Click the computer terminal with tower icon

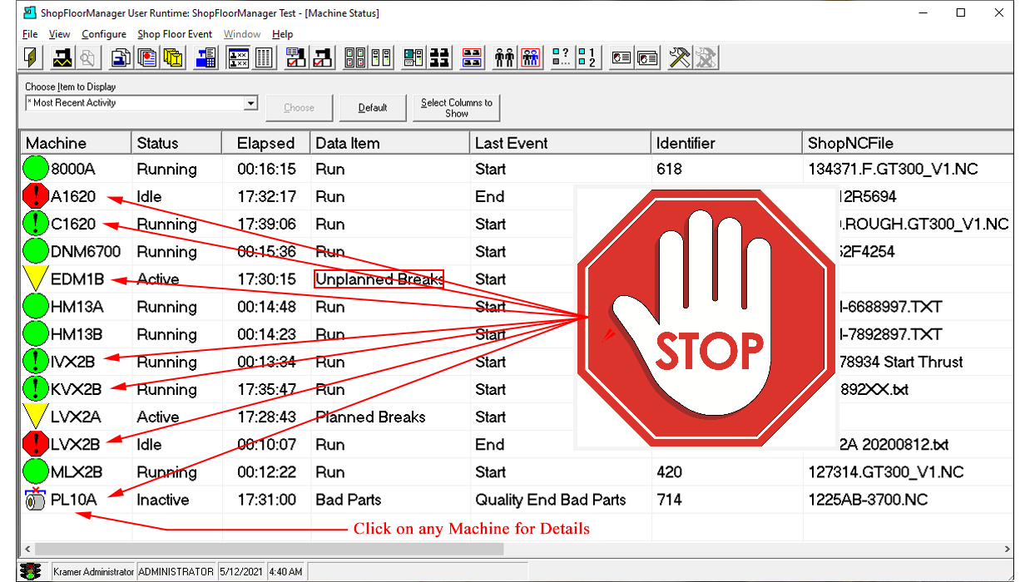413,57
